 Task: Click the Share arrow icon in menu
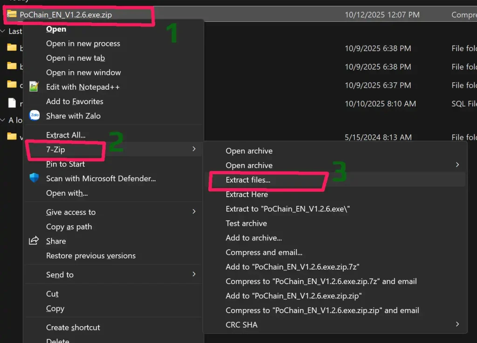tap(34, 241)
